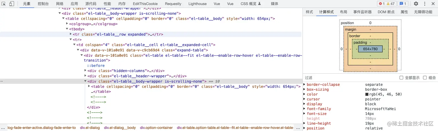Switch to the 性能 tab
This screenshot has height=131, width=438.
tap(107, 4)
